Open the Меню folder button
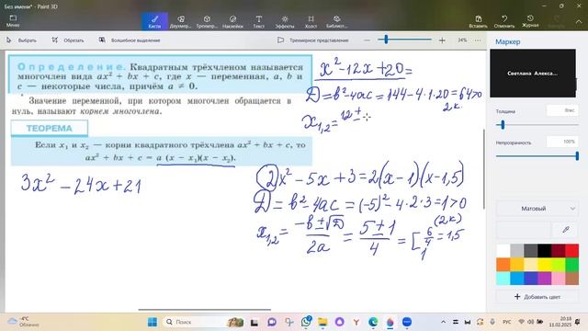This screenshot has height=331, width=588. pyautogui.click(x=13, y=21)
